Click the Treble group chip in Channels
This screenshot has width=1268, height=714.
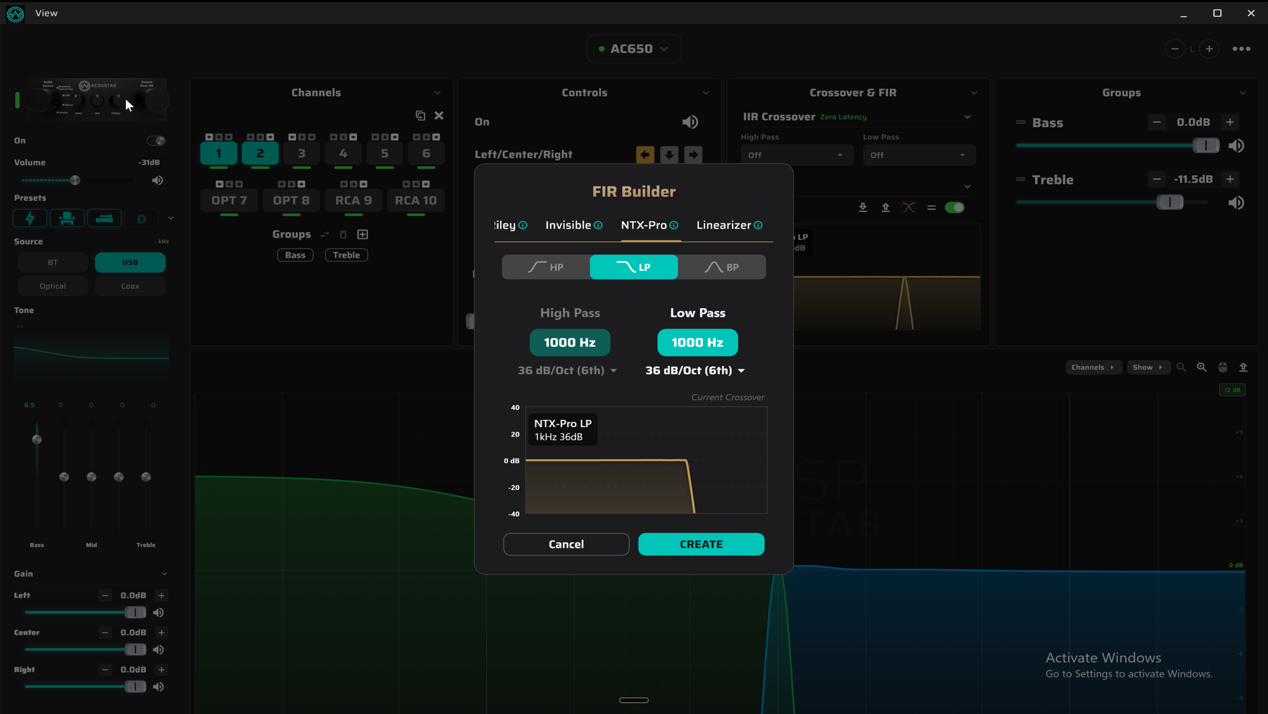pyautogui.click(x=347, y=255)
